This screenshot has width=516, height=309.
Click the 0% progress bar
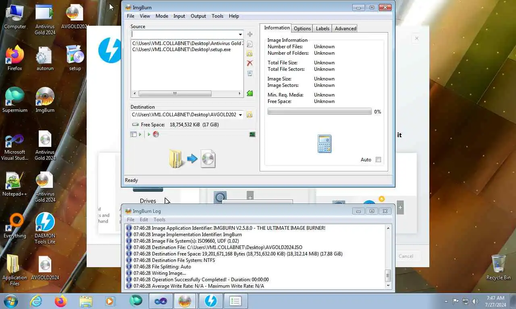coord(319,111)
